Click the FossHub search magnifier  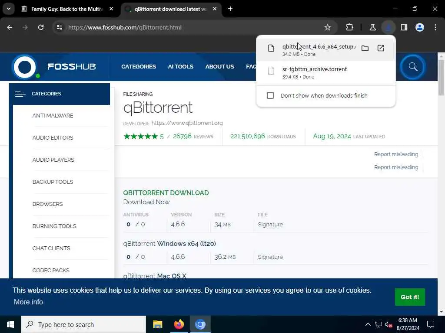click(x=413, y=67)
